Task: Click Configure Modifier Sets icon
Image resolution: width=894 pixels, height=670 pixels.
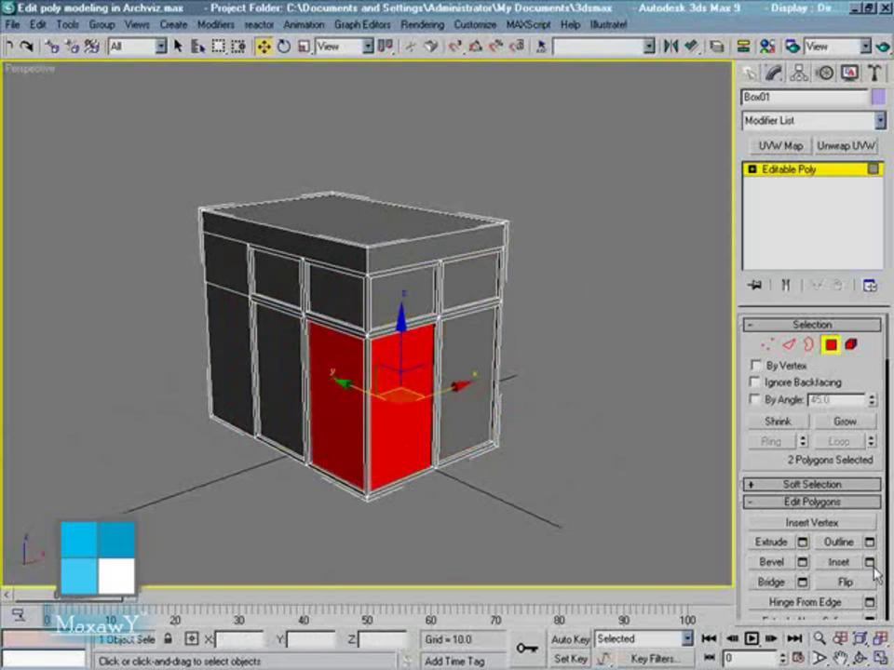Action: pyautogui.click(x=870, y=285)
